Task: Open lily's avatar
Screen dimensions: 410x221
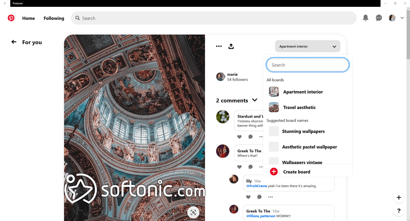Action: [234, 179]
